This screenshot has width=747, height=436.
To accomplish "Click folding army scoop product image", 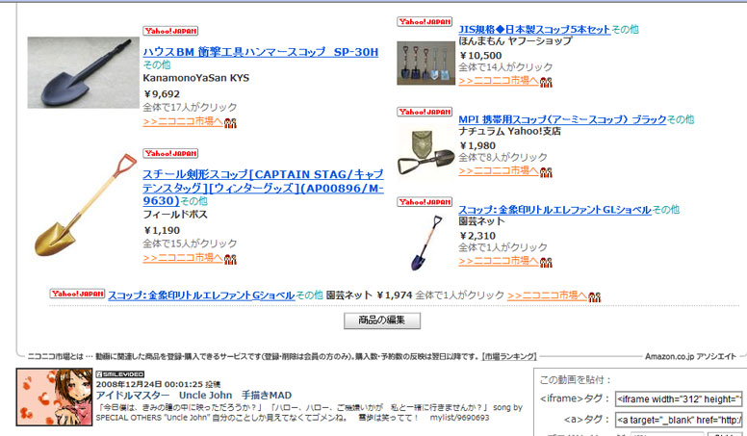I will pos(425,153).
